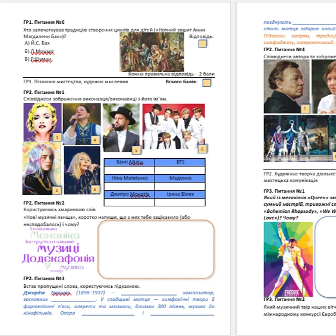Image resolution: width=336 pixels, height=336 pixels.
Task: Select the Madonna pop-art portrait image
Action: pyautogui.click(x=42, y=122)
